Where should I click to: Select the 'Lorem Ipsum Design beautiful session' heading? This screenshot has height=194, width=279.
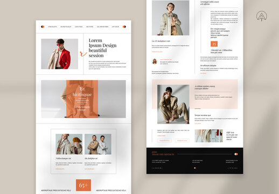[x=102, y=48]
